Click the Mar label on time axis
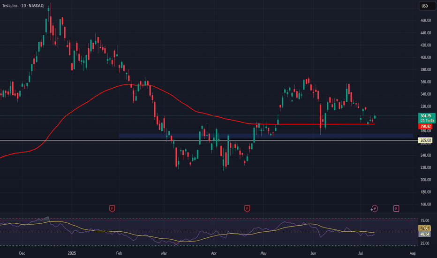Viewport: 437px width, 258px height. pos(164,253)
